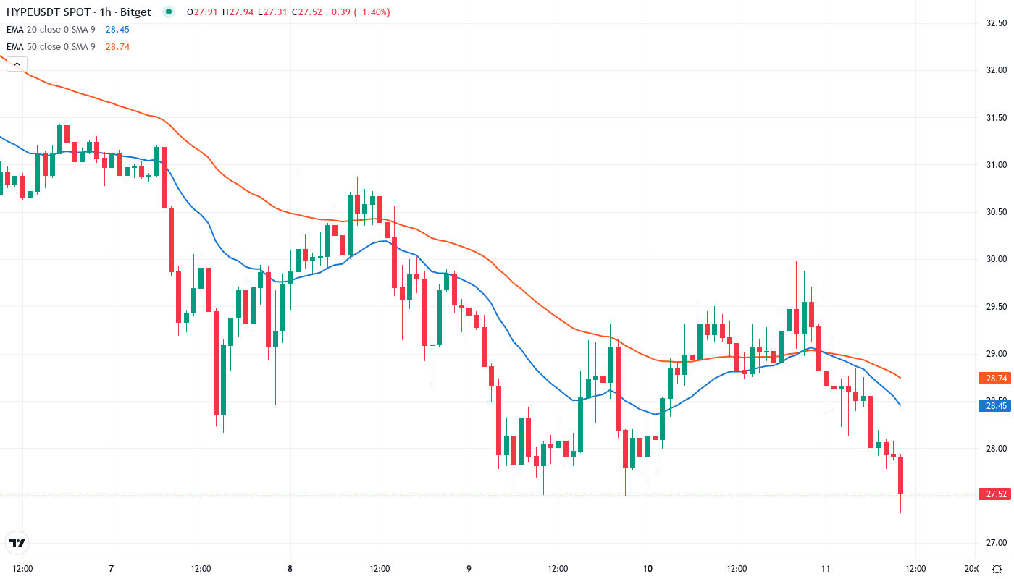Image resolution: width=1014 pixels, height=579 pixels.
Task: Click the TradingView logo icon
Action: click(x=17, y=543)
